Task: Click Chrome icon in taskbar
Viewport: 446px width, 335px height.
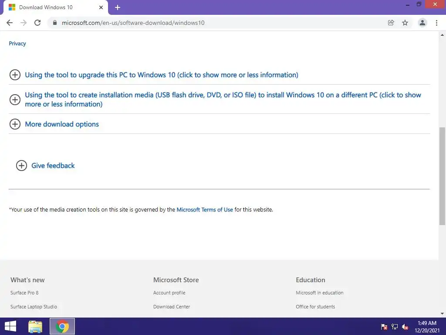Action: coord(62,326)
